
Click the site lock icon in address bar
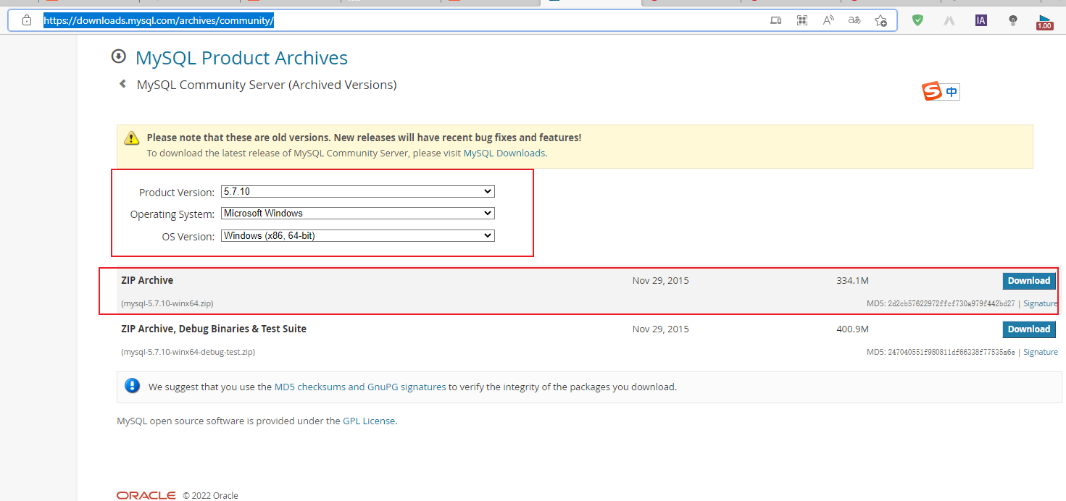click(27, 20)
